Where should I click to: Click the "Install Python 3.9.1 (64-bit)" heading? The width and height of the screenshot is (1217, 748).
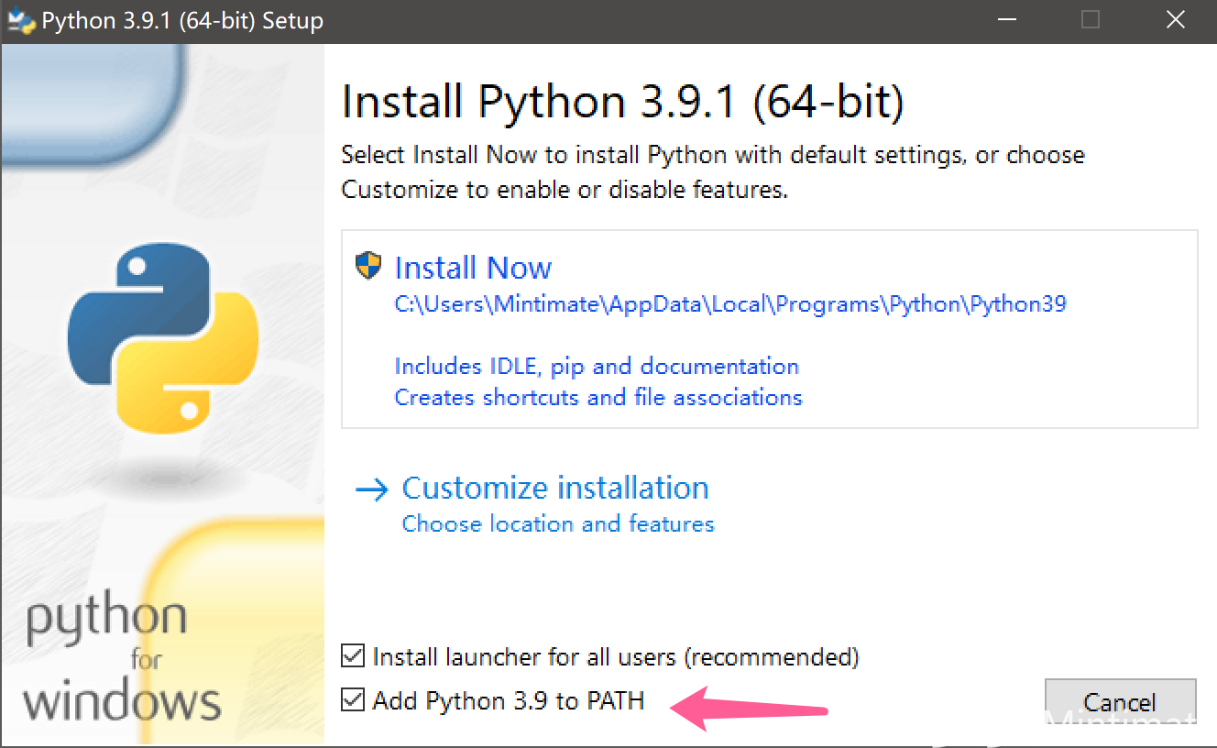point(622,101)
